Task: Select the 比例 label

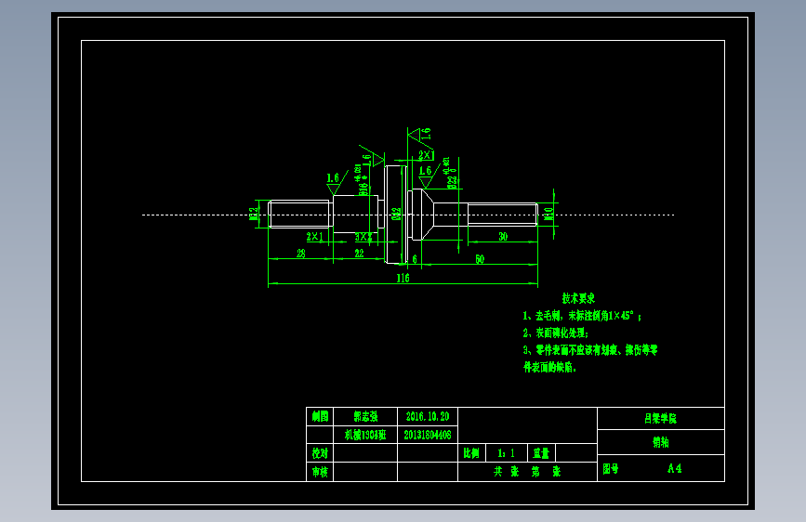Action: pos(470,453)
